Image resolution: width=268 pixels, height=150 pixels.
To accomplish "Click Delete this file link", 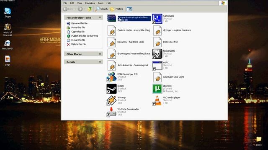I will click(78, 44).
